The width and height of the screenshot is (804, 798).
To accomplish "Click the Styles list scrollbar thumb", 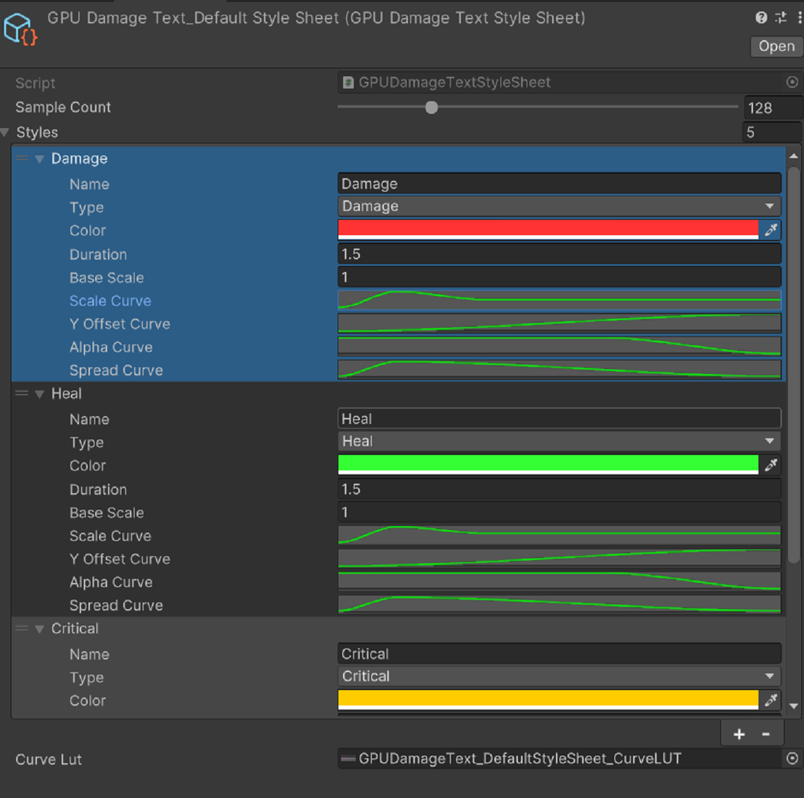I will click(794, 365).
